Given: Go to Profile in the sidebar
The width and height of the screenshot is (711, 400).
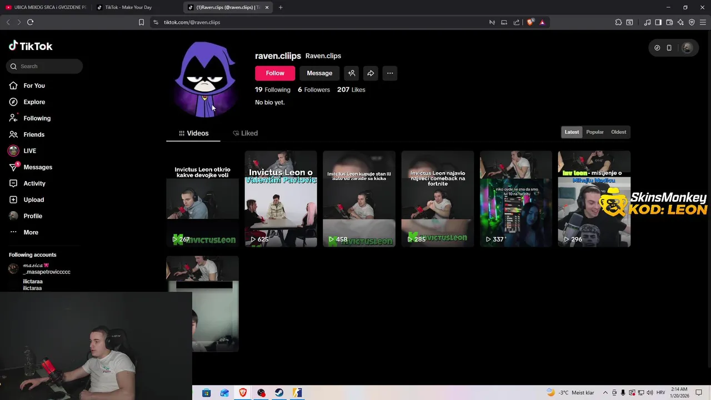Looking at the screenshot, I should [33, 216].
